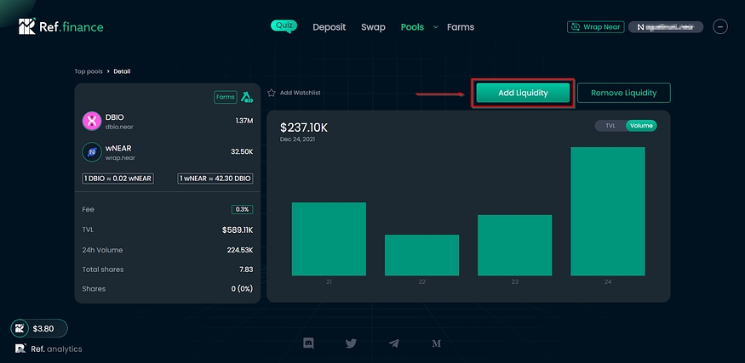
Task: Open the Farms navigation item
Action: (461, 27)
